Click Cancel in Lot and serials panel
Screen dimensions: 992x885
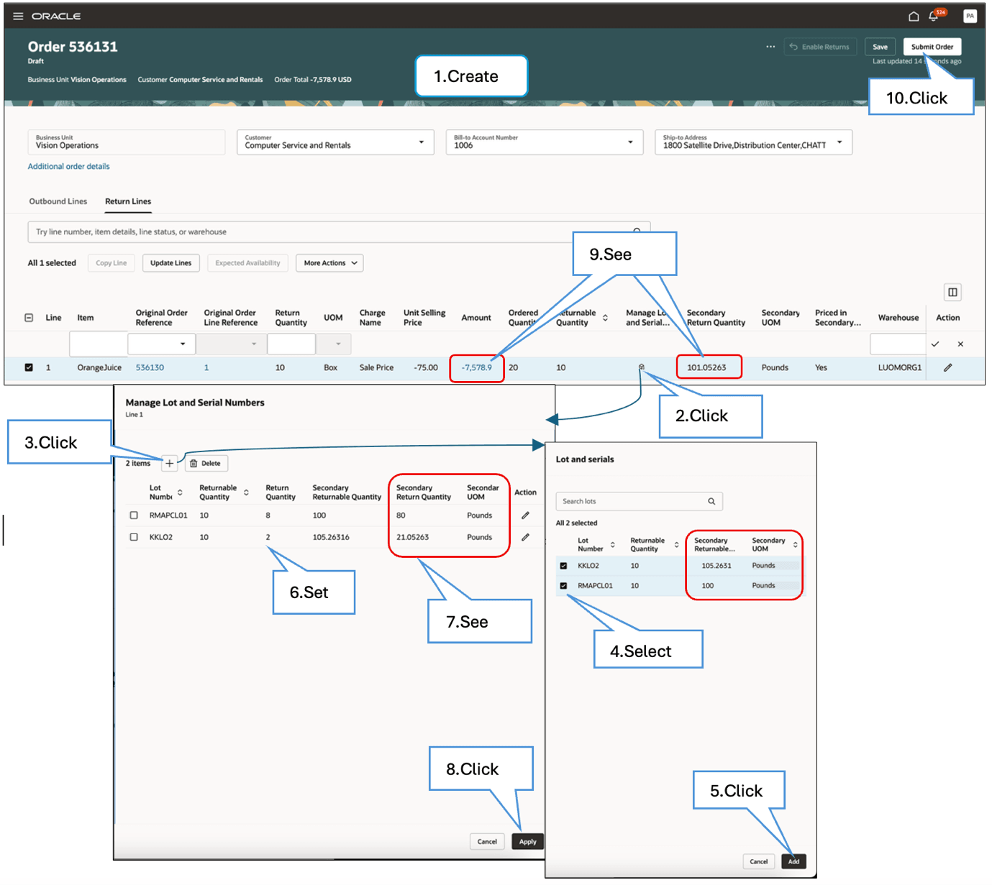(x=759, y=861)
